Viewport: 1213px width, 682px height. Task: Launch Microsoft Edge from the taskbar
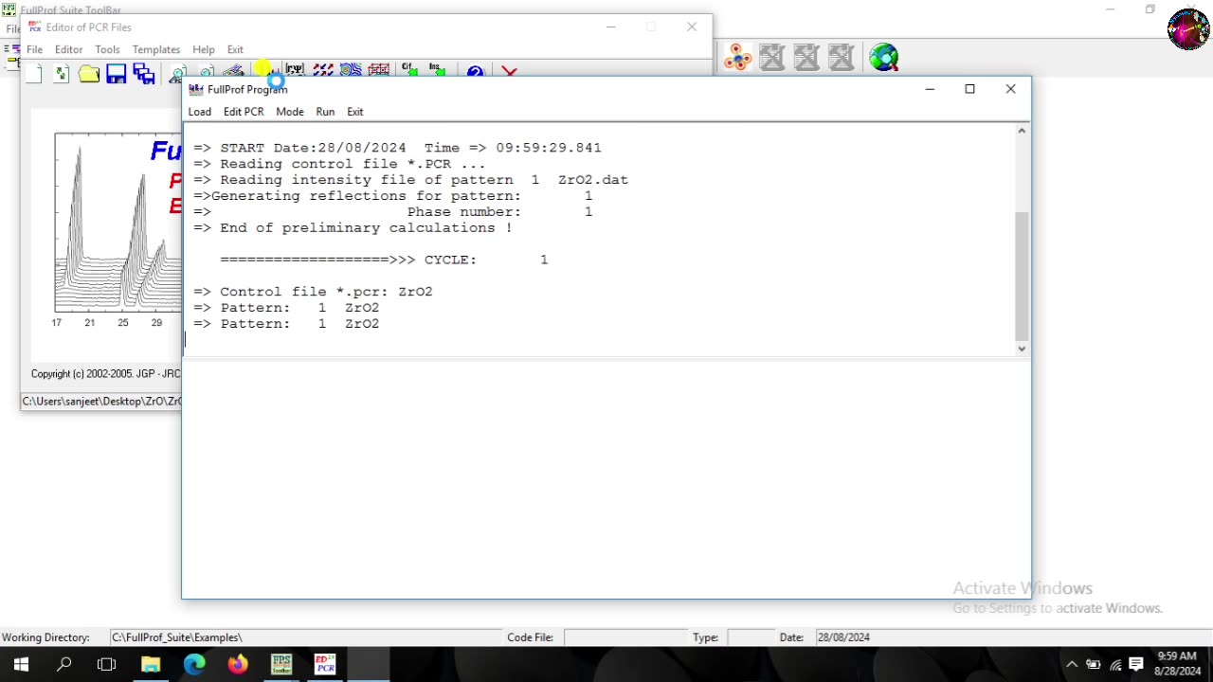(x=194, y=665)
